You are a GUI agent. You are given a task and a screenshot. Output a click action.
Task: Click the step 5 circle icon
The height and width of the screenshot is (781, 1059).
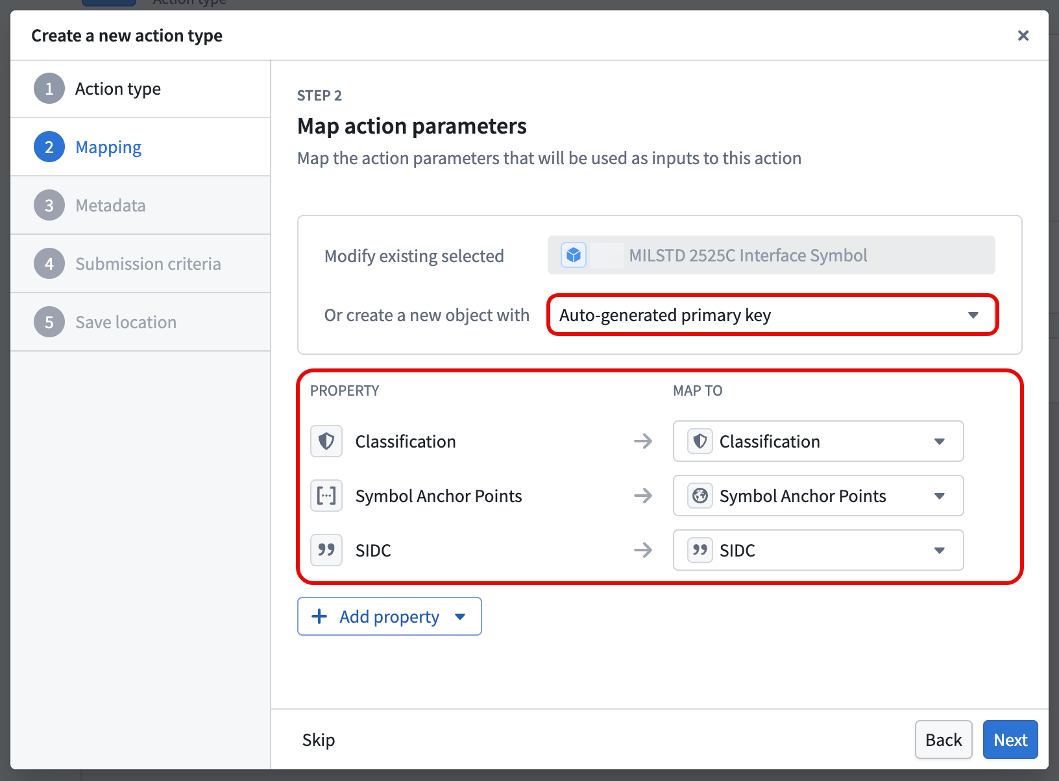click(49, 322)
